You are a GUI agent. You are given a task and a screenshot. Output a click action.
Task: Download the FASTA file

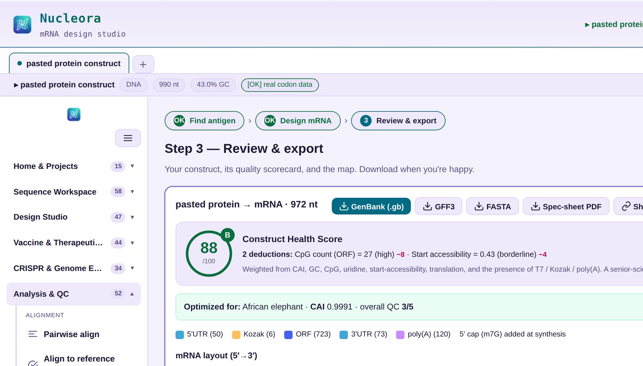[492, 206]
